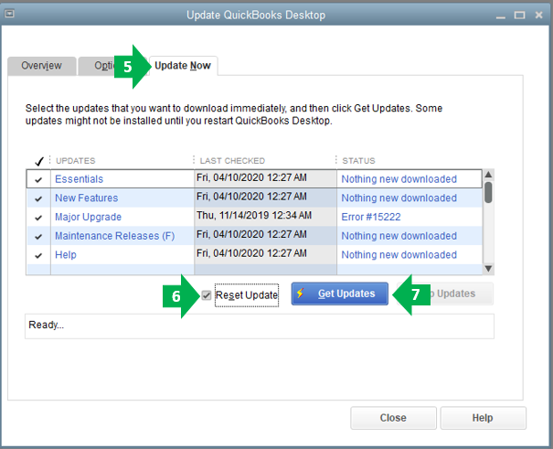The image size is (553, 449).
Task: Select the Essentials link in updates list
Action: [x=79, y=179]
